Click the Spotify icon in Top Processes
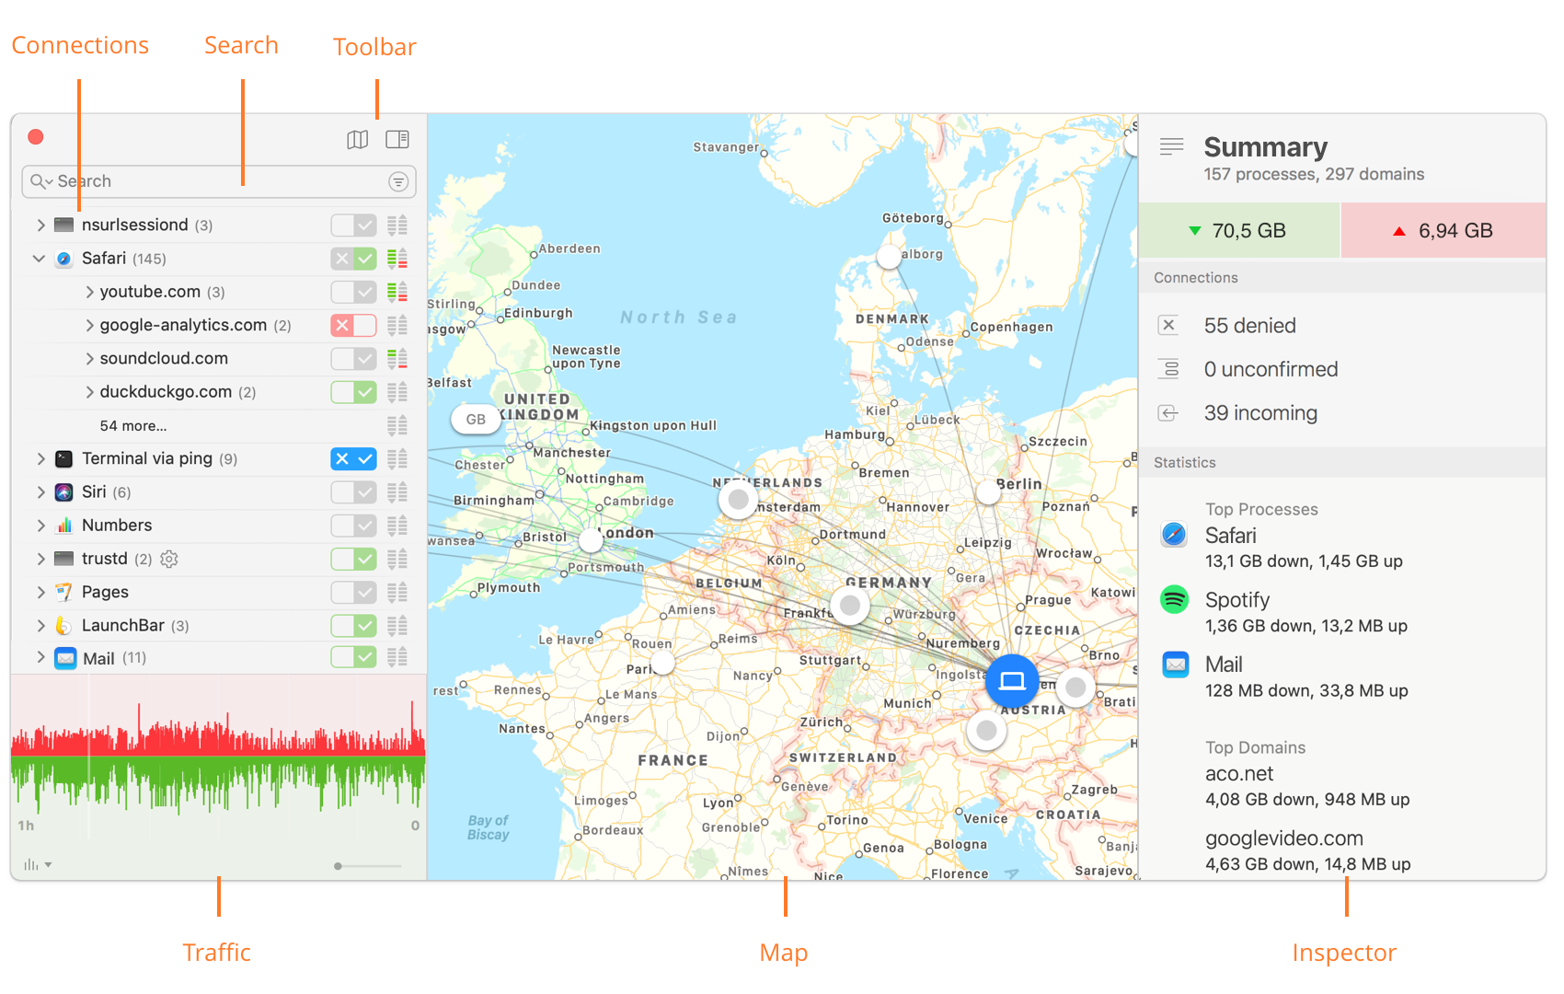Viewport: 1564px width, 994px height. coord(1175,600)
